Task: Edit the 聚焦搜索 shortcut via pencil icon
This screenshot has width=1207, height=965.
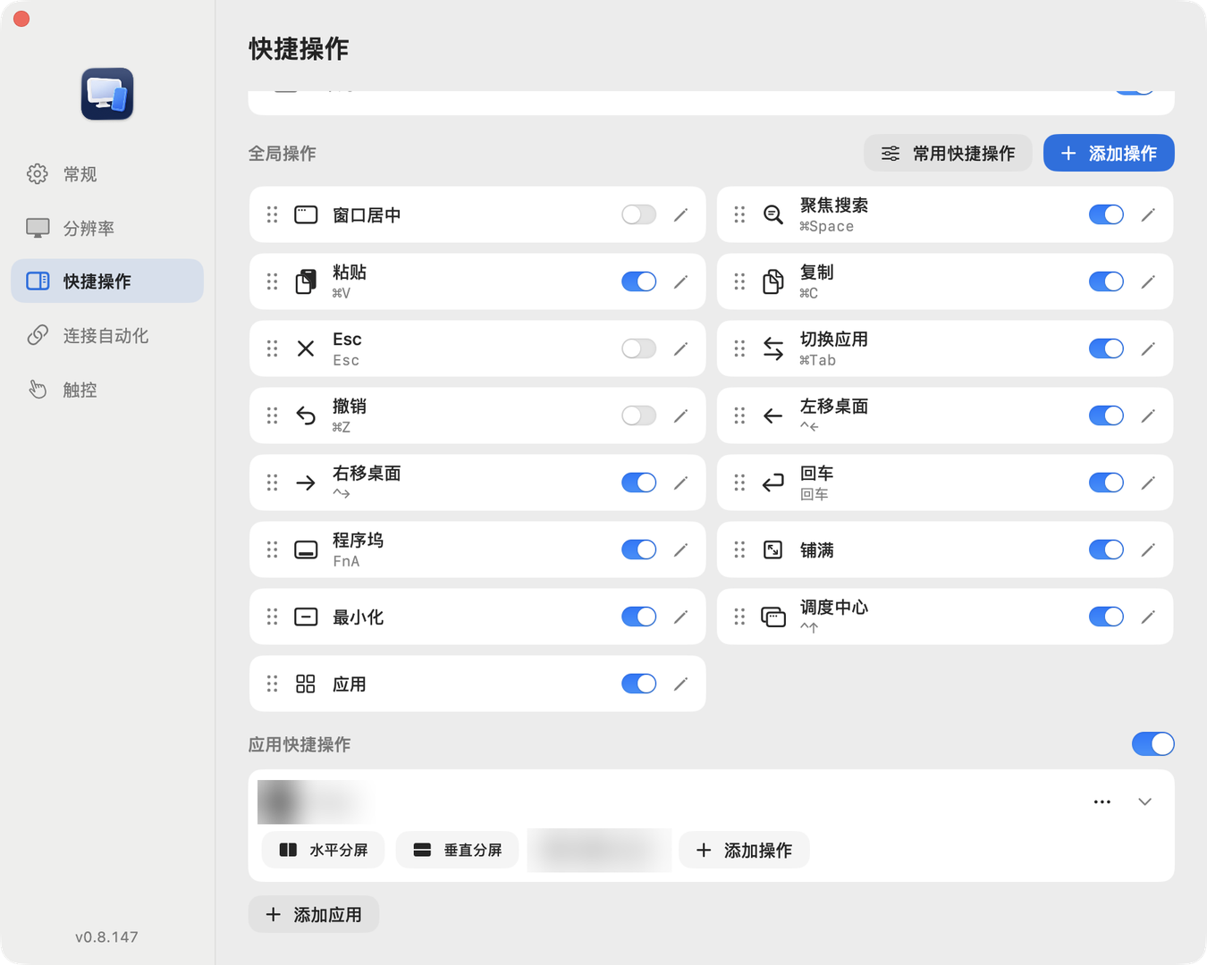Action: 1148,214
